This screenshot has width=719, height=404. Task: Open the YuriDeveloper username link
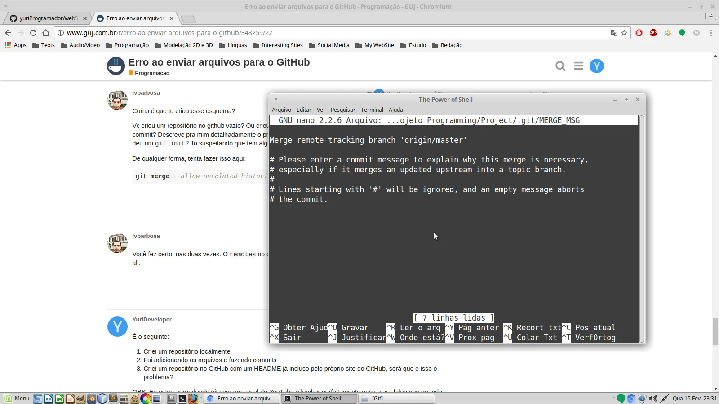[x=152, y=320]
